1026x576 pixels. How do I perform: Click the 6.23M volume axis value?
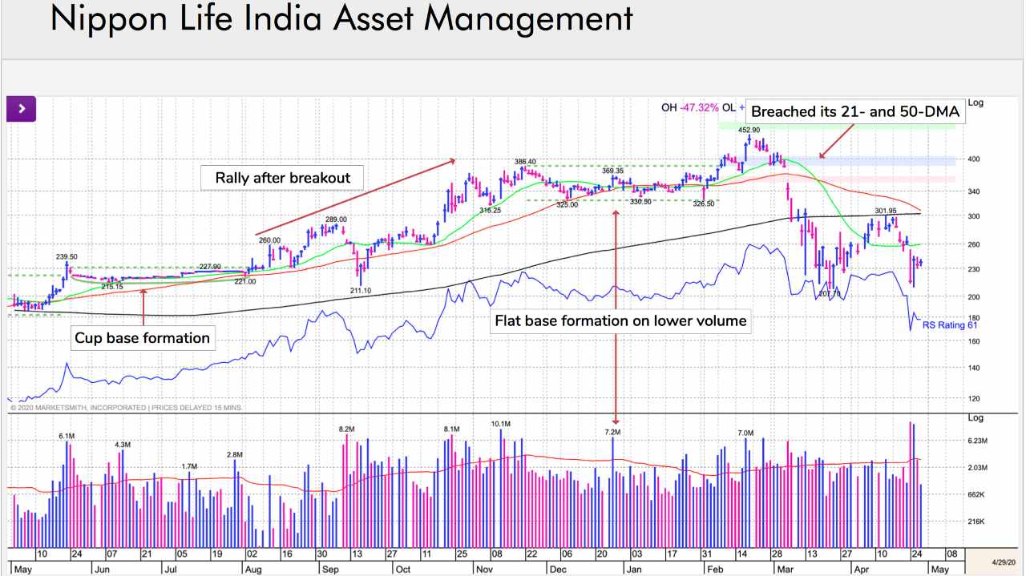(980, 441)
